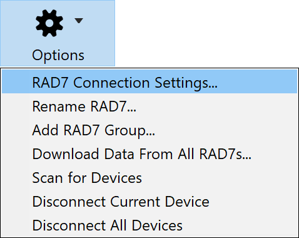Viewport: 299px width, 238px height.
Task: Close the menu via the black gear
Action: click(49, 23)
